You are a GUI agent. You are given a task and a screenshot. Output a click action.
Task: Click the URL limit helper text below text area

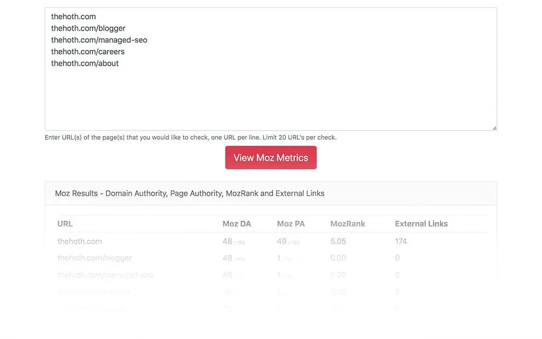tap(190, 138)
